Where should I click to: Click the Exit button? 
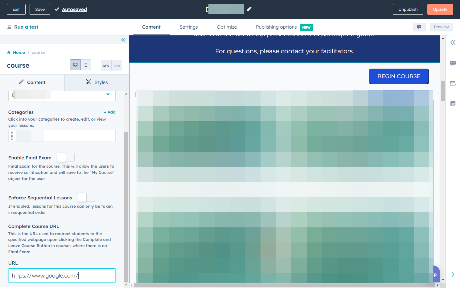pyautogui.click(x=16, y=10)
